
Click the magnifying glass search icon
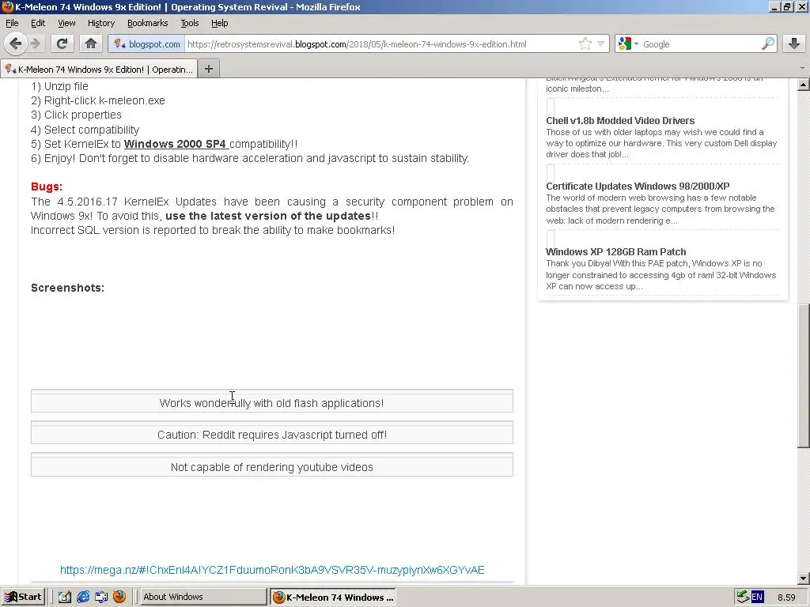pos(768,44)
